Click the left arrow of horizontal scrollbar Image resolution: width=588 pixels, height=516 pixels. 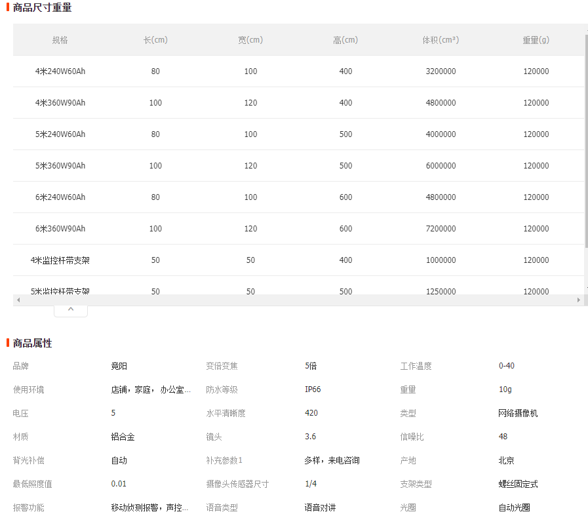click(x=18, y=300)
